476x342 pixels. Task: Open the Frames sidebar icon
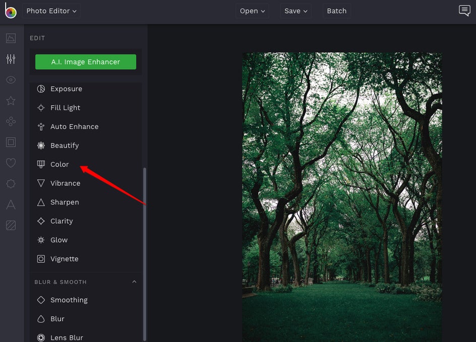coord(11,142)
